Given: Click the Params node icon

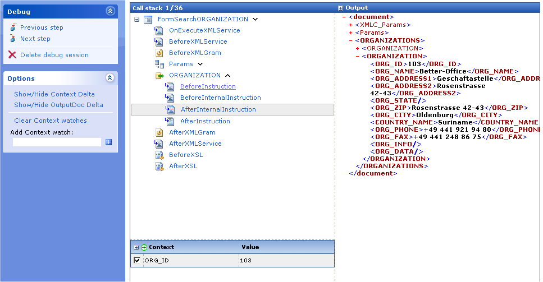Looking at the screenshot, I should pos(159,64).
